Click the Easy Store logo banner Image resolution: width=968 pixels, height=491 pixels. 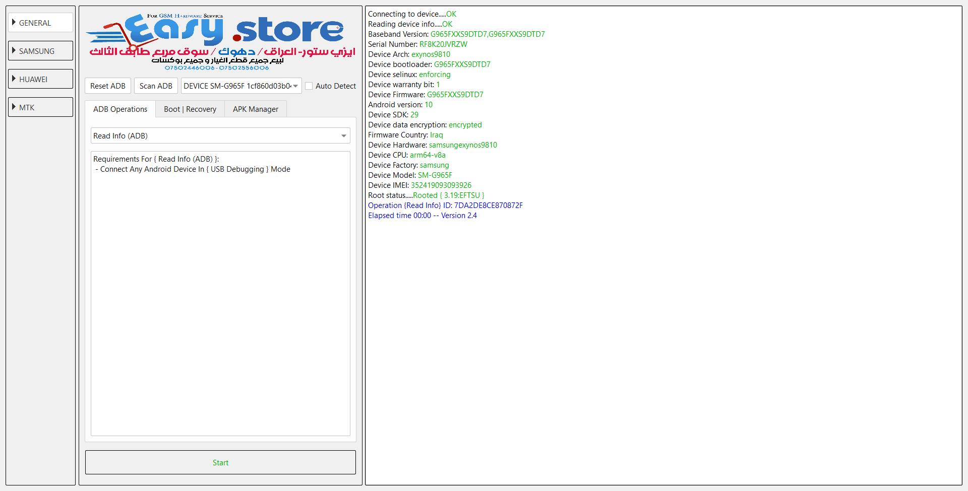pos(220,42)
